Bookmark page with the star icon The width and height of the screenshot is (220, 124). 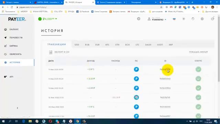coord(161,7)
